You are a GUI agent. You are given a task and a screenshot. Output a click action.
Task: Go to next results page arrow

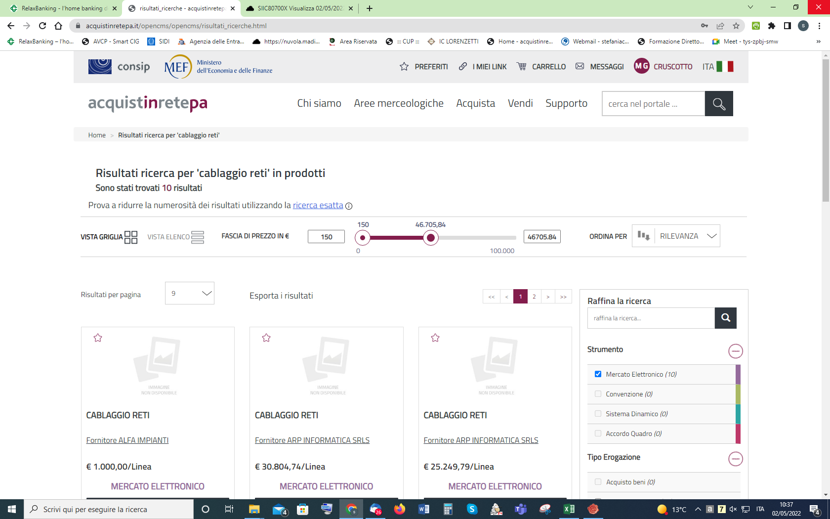pyautogui.click(x=548, y=297)
